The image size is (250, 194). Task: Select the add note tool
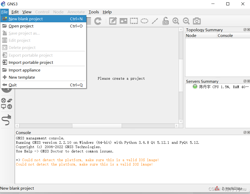pos(113,21)
